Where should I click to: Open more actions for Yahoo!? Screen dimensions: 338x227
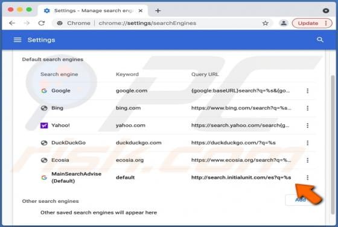[x=308, y=126]
